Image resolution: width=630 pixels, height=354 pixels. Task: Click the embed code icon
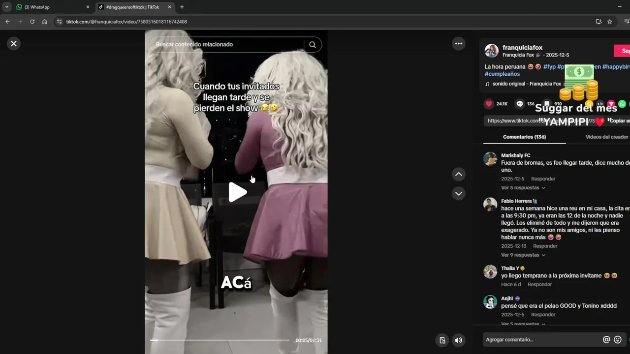point(600,104)
